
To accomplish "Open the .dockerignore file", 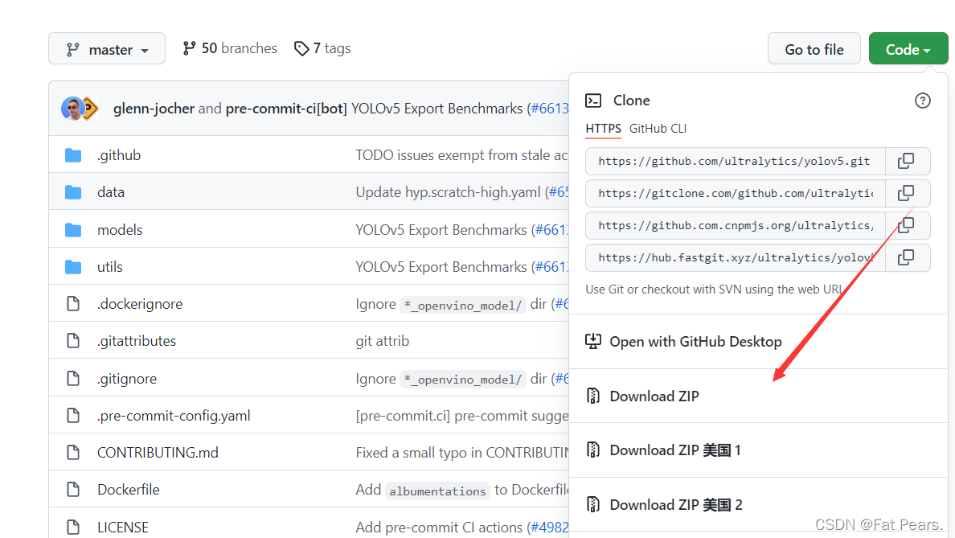I will (x=140, y=303).
